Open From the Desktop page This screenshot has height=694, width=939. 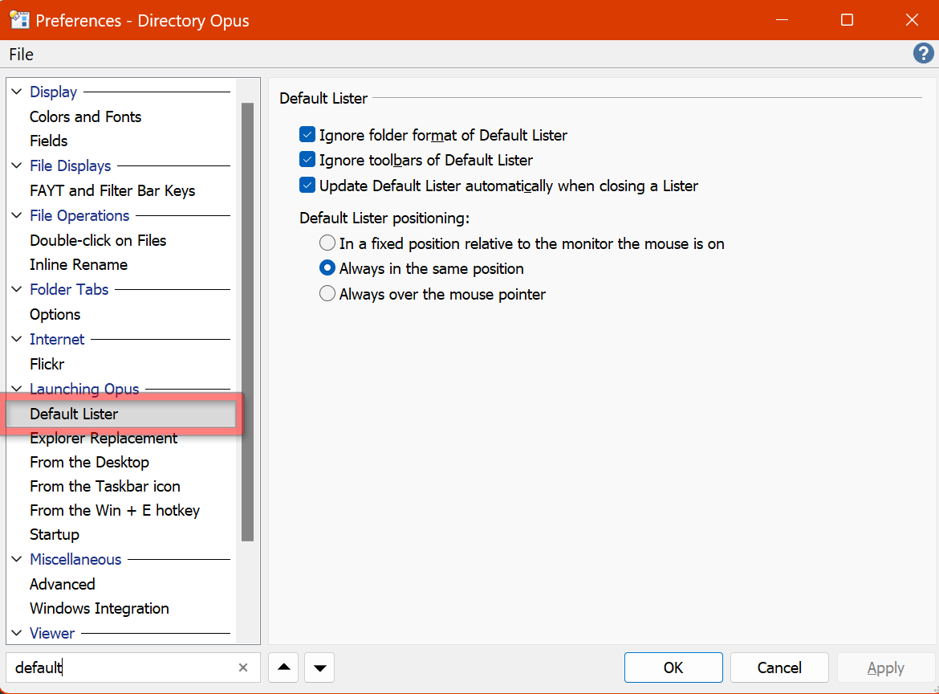89,462
